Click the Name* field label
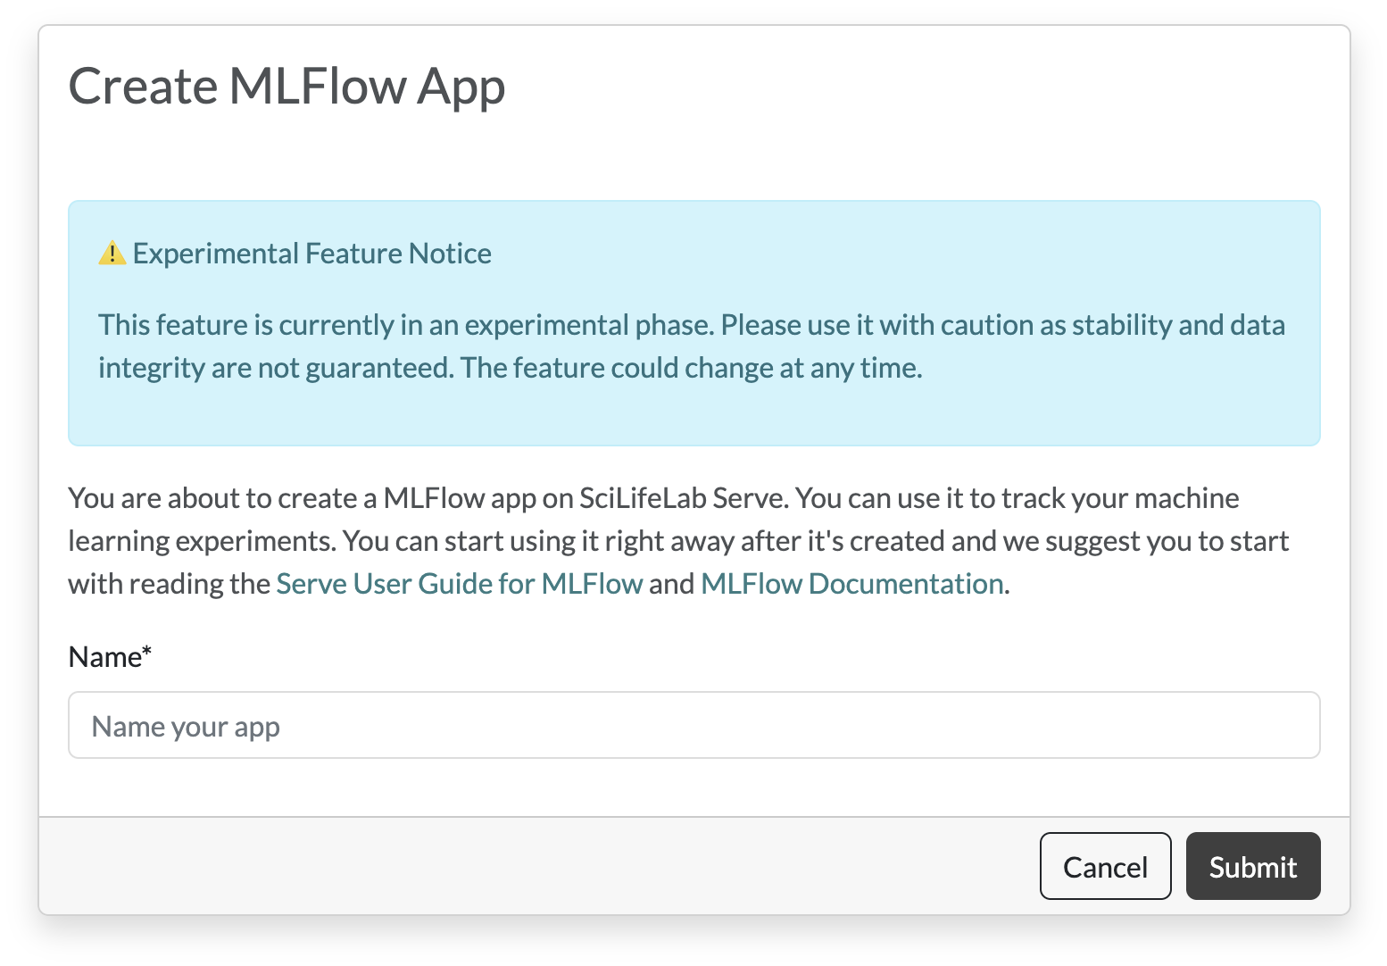The height and width of the screenshot is (966, 1387). click(110, 657)
